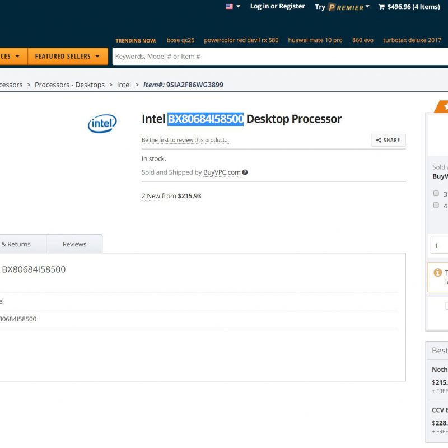The image size is (448, 448).
Task: Open the 2 New offers link
Action: (x=151, y=196)
